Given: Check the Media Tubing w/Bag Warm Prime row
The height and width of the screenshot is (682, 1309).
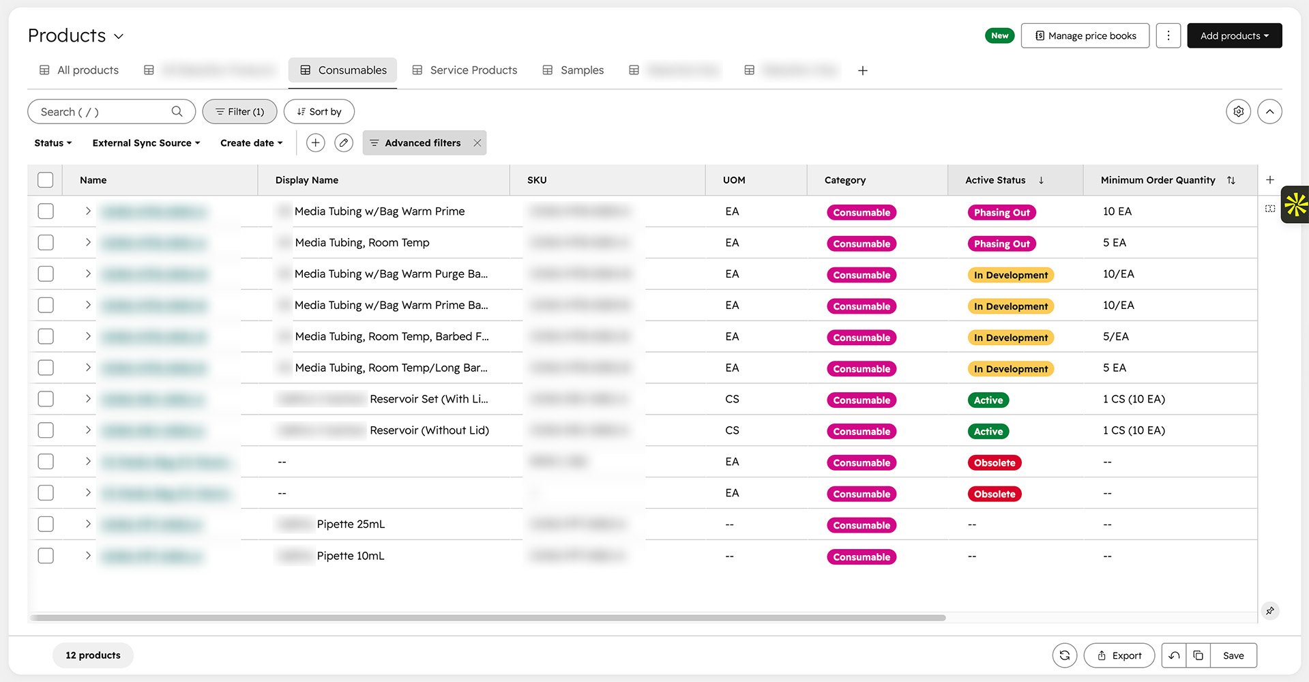Looking at the screenshot, I should 46,211.
